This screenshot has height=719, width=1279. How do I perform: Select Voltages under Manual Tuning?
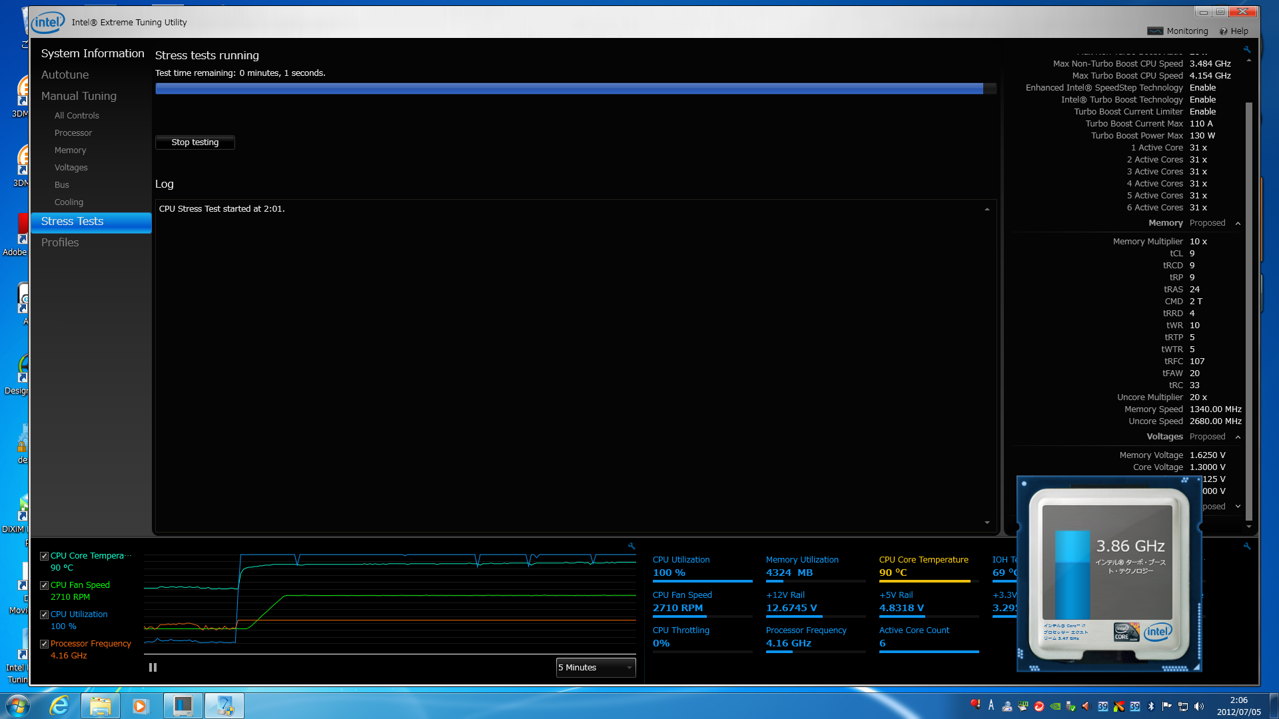pos(71,167)
